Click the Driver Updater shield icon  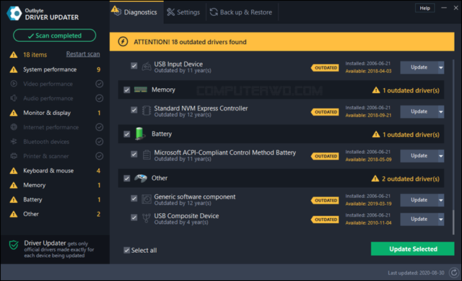point(14,245)
